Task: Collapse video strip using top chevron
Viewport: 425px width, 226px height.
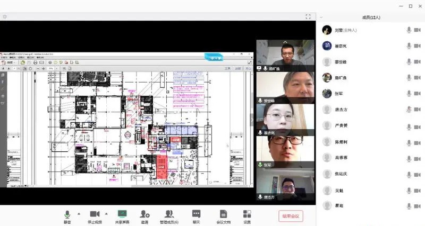Action: [285, 42]
